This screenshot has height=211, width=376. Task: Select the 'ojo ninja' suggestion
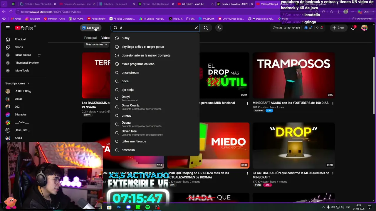[155, 90]
